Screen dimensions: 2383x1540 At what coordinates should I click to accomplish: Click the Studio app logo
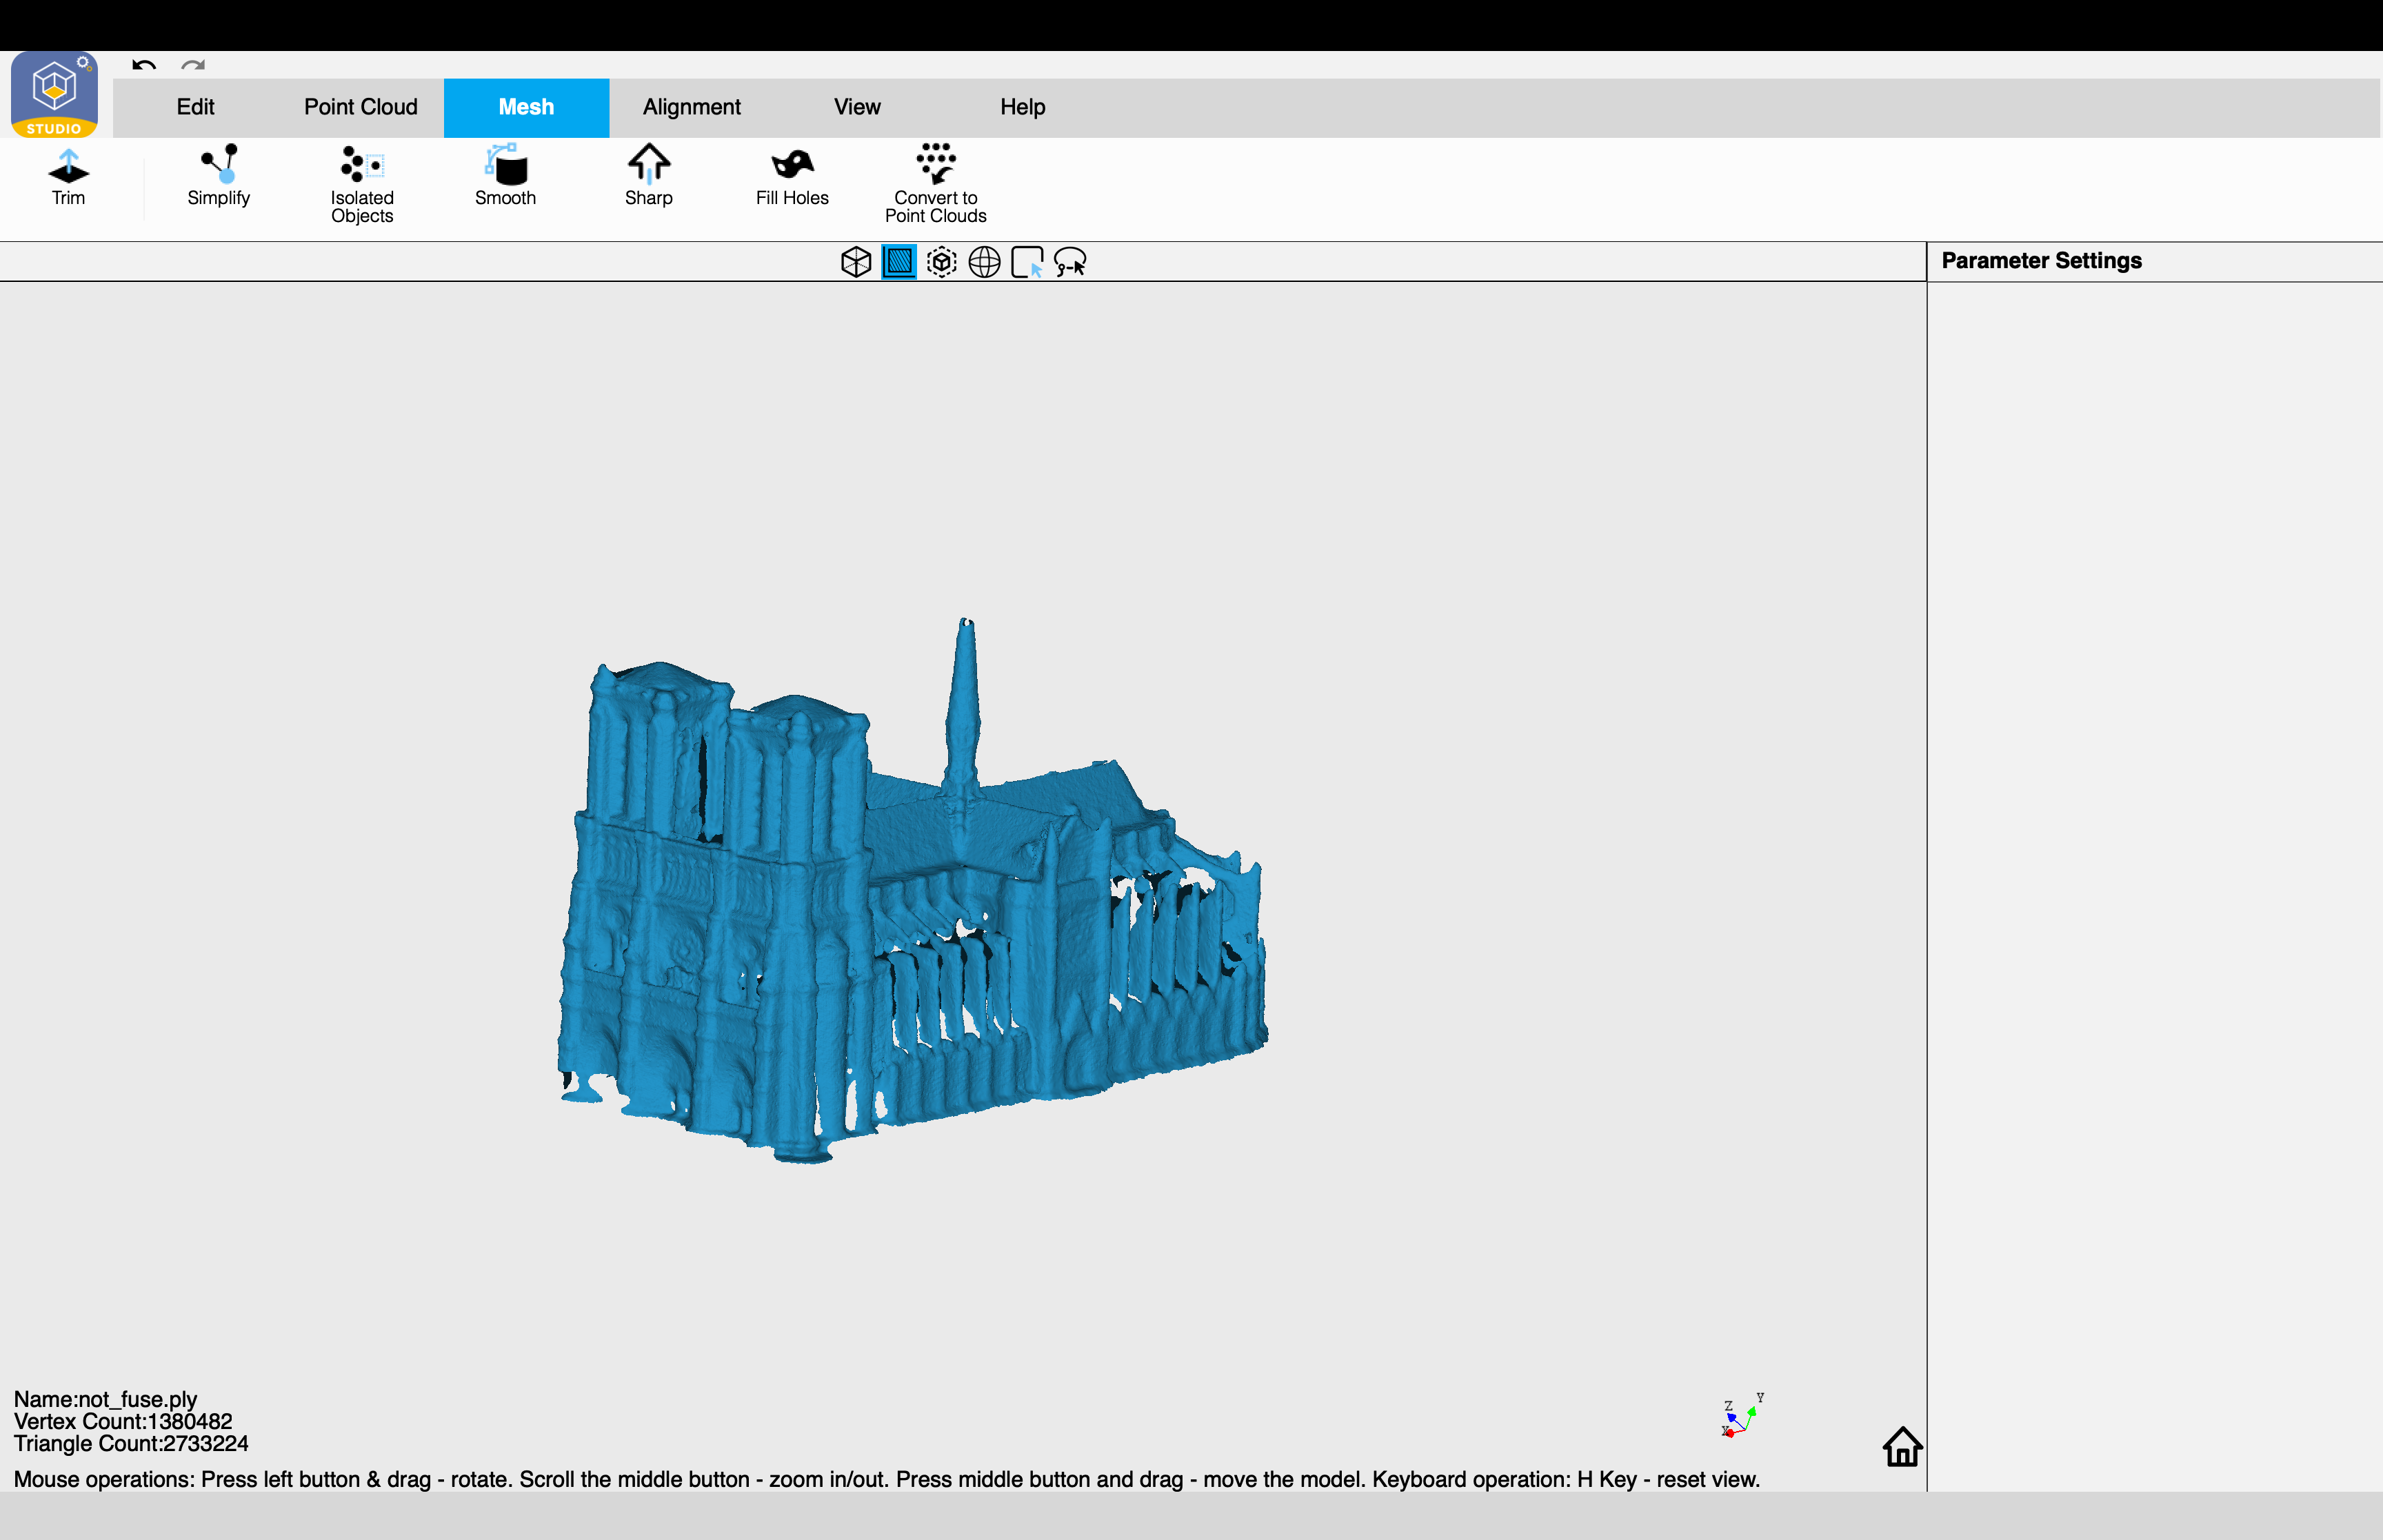coord(55,94)
